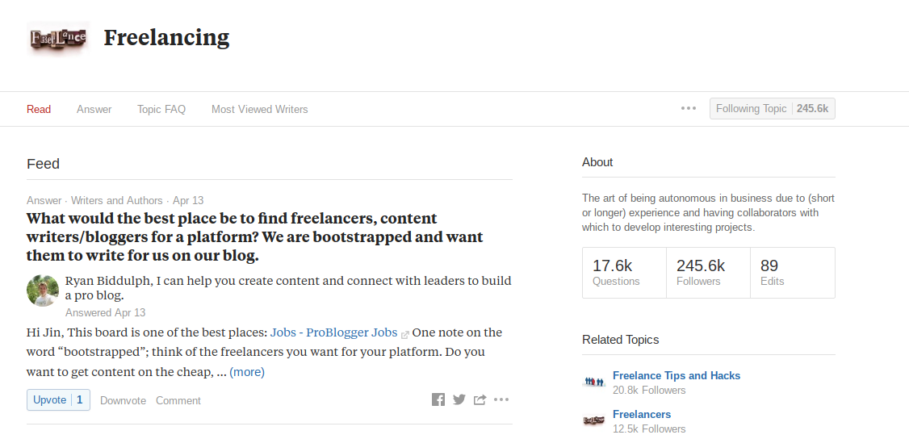This screenshot has width=909, height=439.
Task: Share the answer on Facebook
Action: coord(438,399)
